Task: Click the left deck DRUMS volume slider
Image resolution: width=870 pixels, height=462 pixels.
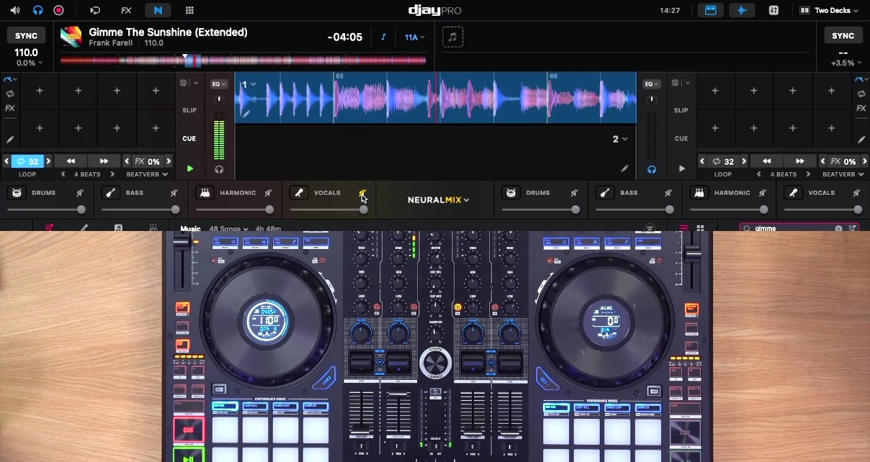Action: [x=46, y=209]
